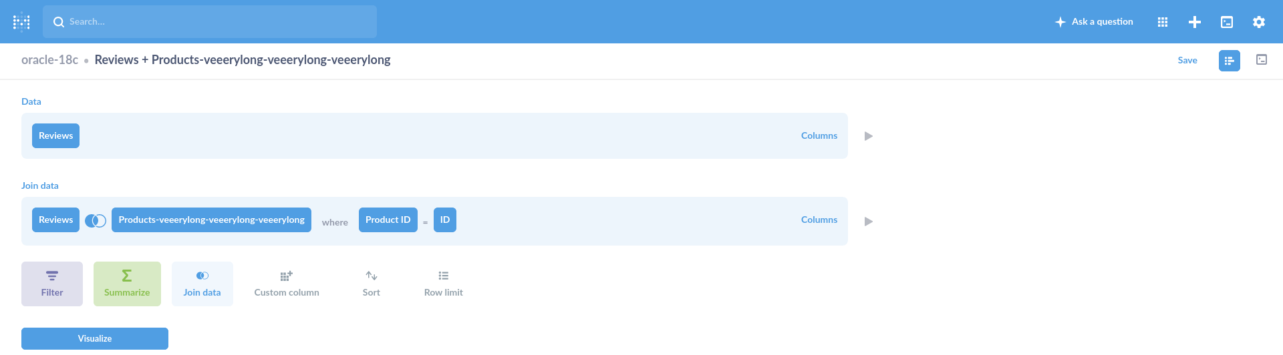Click the Join data section heading
This screenshot has height=355, width=1283.
(40, 186)
